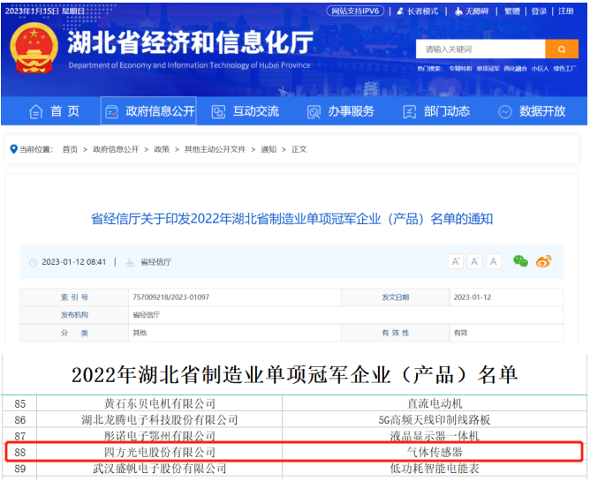
Task: Switch to 繁體 traditional Chinese
Action: [x=511, y=11]
